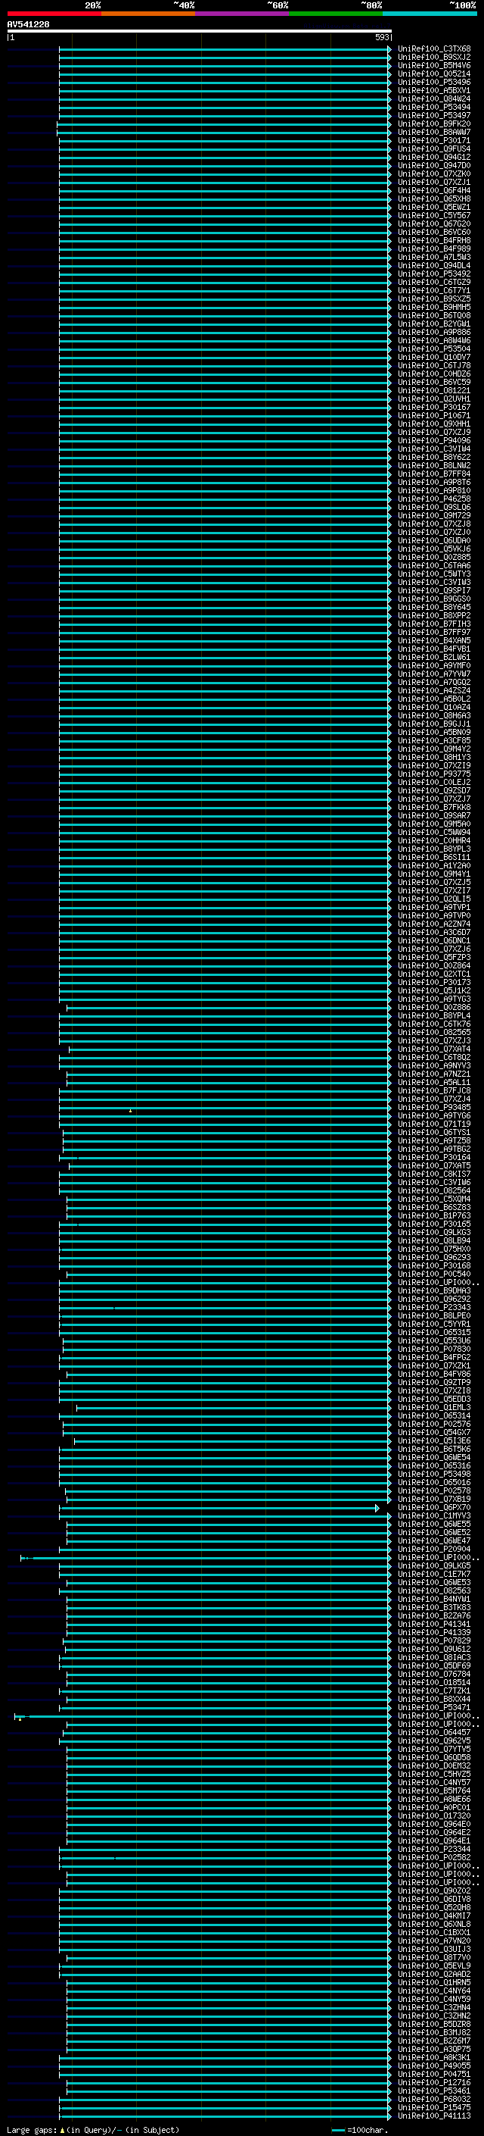Click the red ~20% identity legend segment
This screenshot has height=2136, width=484.
point(54,14)
